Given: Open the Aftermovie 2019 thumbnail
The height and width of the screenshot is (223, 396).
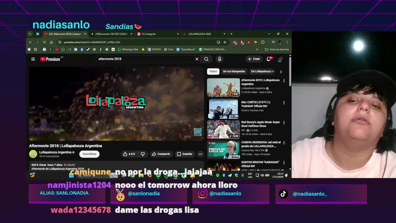Looking at the screenshot, I should 223,87.
